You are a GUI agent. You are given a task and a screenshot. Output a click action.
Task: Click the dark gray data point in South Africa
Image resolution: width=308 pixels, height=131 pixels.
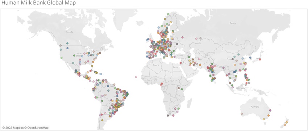click(168, 116)
